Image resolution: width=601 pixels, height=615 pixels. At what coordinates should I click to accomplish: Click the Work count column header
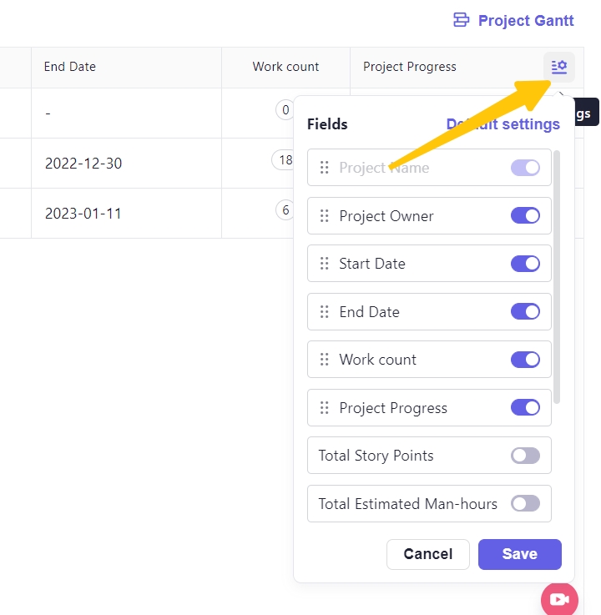coord(285,67)
